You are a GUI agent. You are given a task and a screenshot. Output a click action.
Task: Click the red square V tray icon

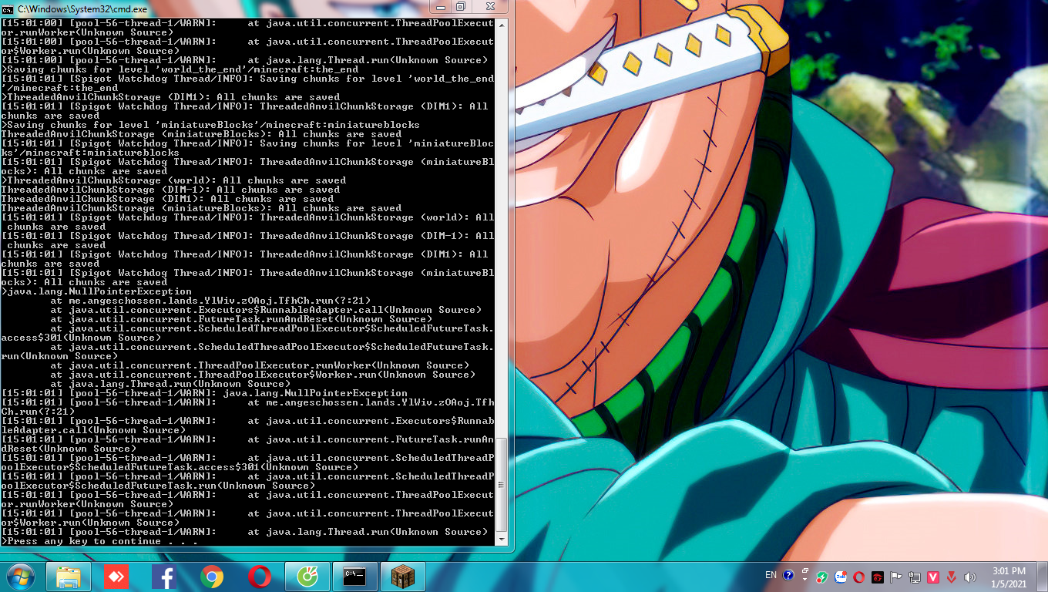(933, 577)
